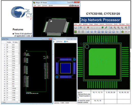
Task: Select pin name cell D(7)
Action: [x=15, y=70]
